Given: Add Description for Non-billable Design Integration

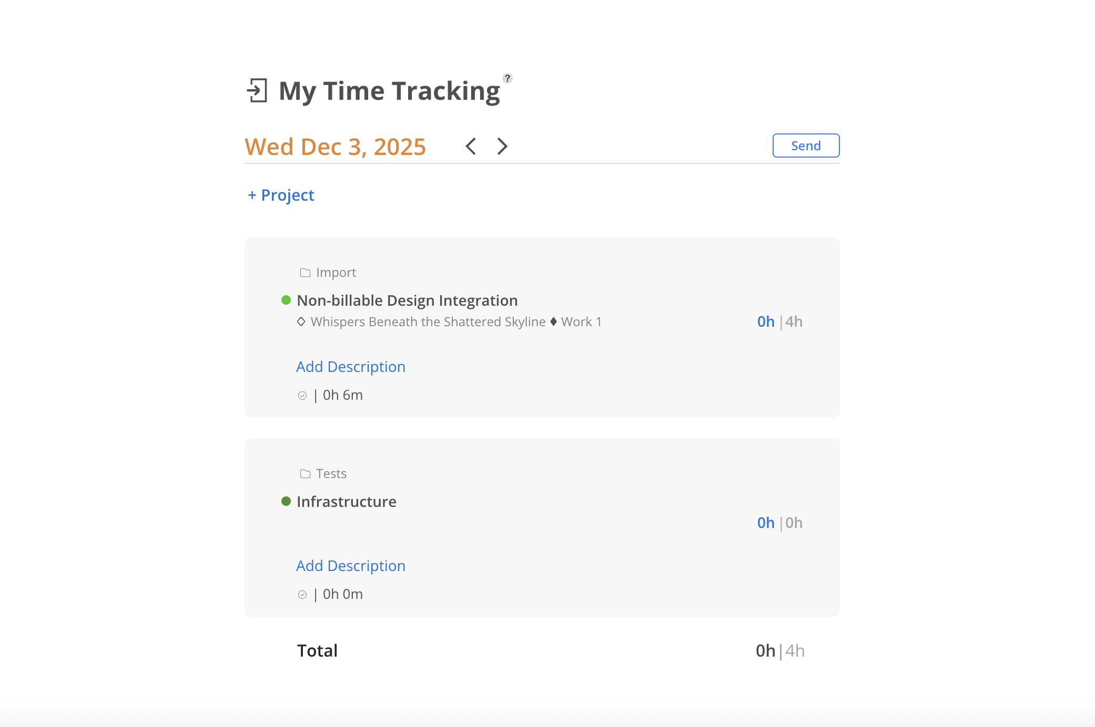Looking at the screenshot, I should pyautogui.click(x=351, y=367).
